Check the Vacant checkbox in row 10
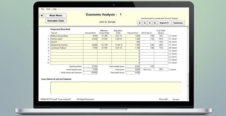The image size is (226, 116). coord(170,63)
